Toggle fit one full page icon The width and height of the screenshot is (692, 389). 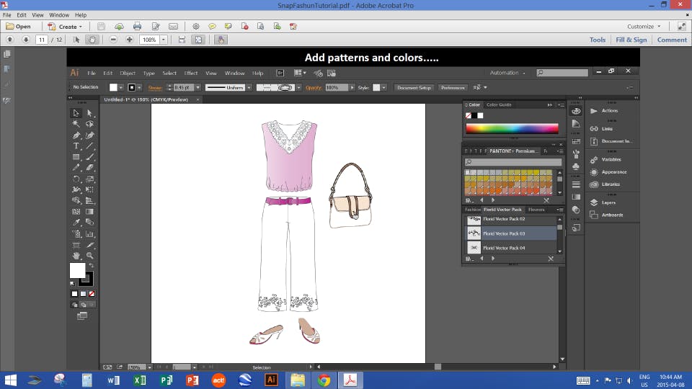click(x=199, y=40)
